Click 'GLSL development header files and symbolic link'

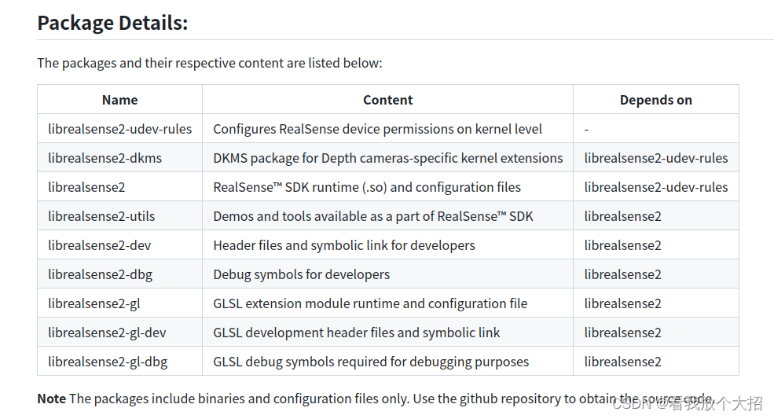pos(357,333)
